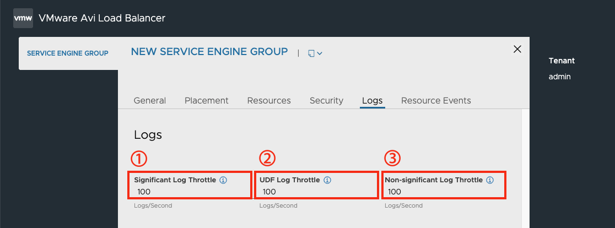Switch to the Security tab
The height and width of the screenshot is (228, 615).
(326, 101)
